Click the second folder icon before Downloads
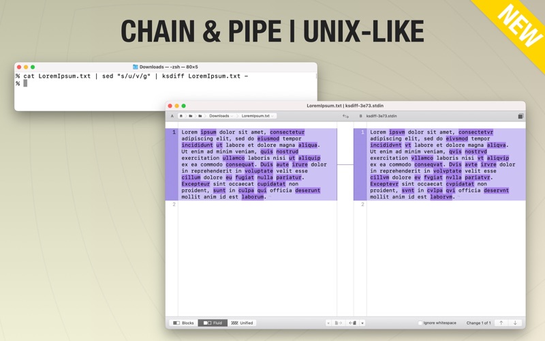 pyautogui.click(x=200, y=116)
